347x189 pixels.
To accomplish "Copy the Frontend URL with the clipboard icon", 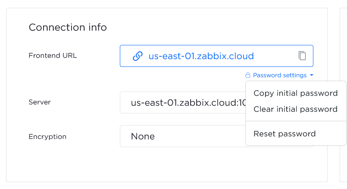I will pyautogui.click(x=302, y=56).
